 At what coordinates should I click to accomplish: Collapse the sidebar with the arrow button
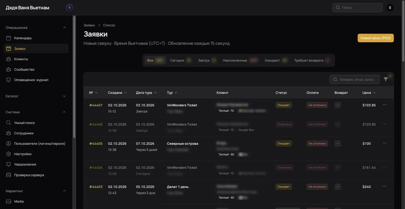(70, 8)
